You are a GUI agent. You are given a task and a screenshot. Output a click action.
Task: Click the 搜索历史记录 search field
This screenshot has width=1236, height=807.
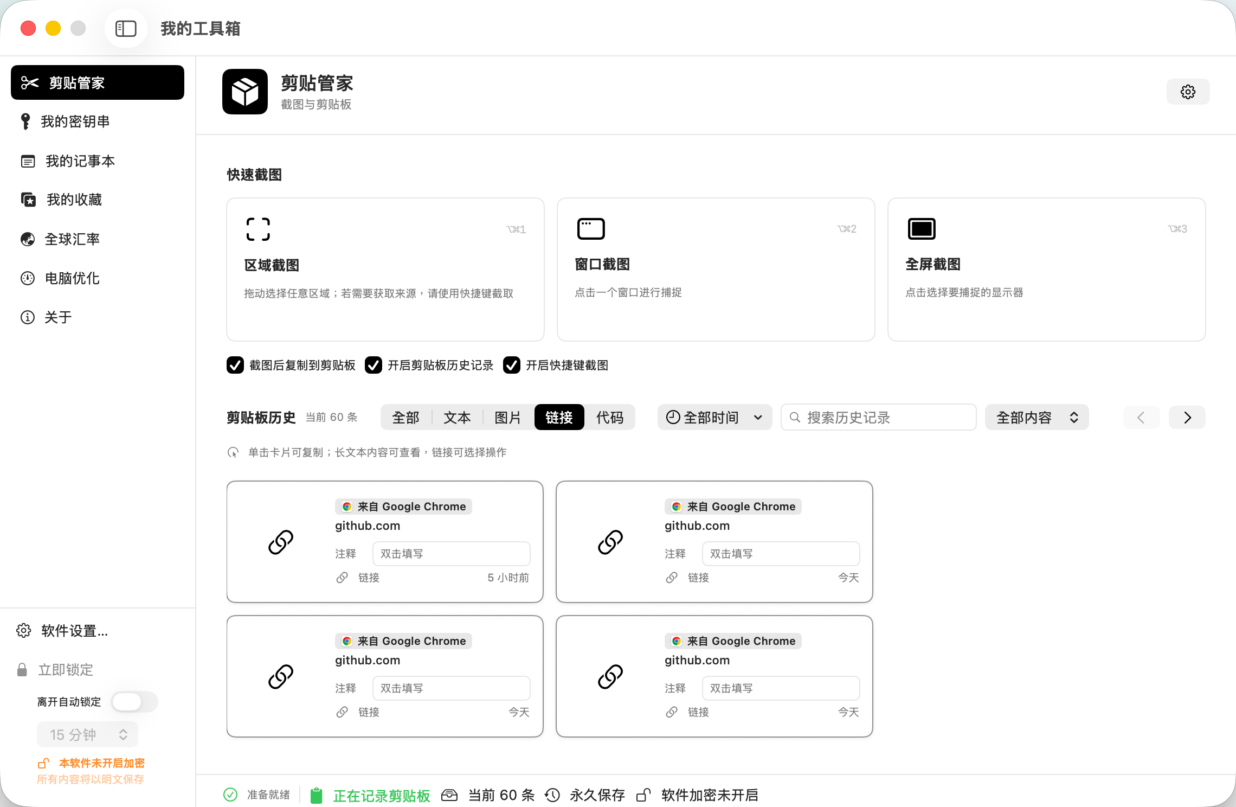coord(879,417)
